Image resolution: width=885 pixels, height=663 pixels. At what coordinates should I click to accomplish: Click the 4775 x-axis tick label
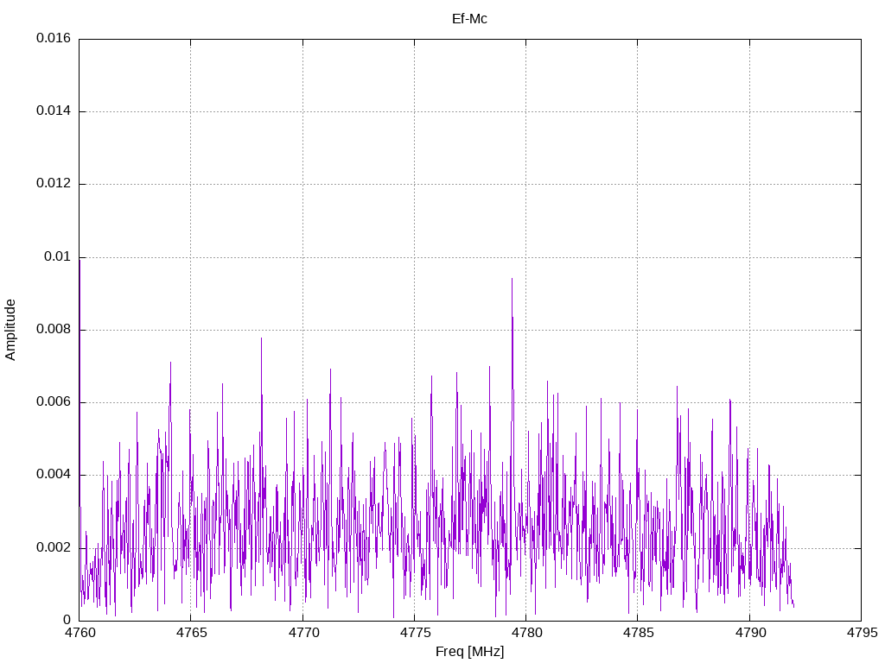[414, 633]
